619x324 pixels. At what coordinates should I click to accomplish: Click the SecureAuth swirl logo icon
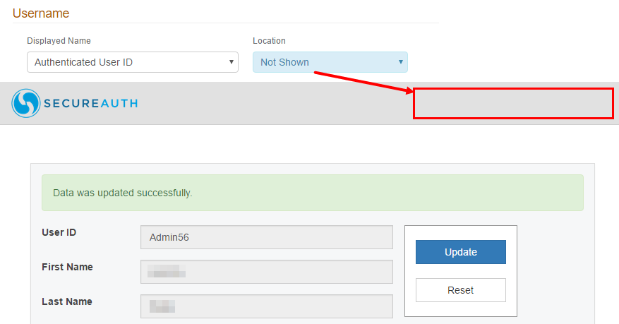tap(26, 103)
